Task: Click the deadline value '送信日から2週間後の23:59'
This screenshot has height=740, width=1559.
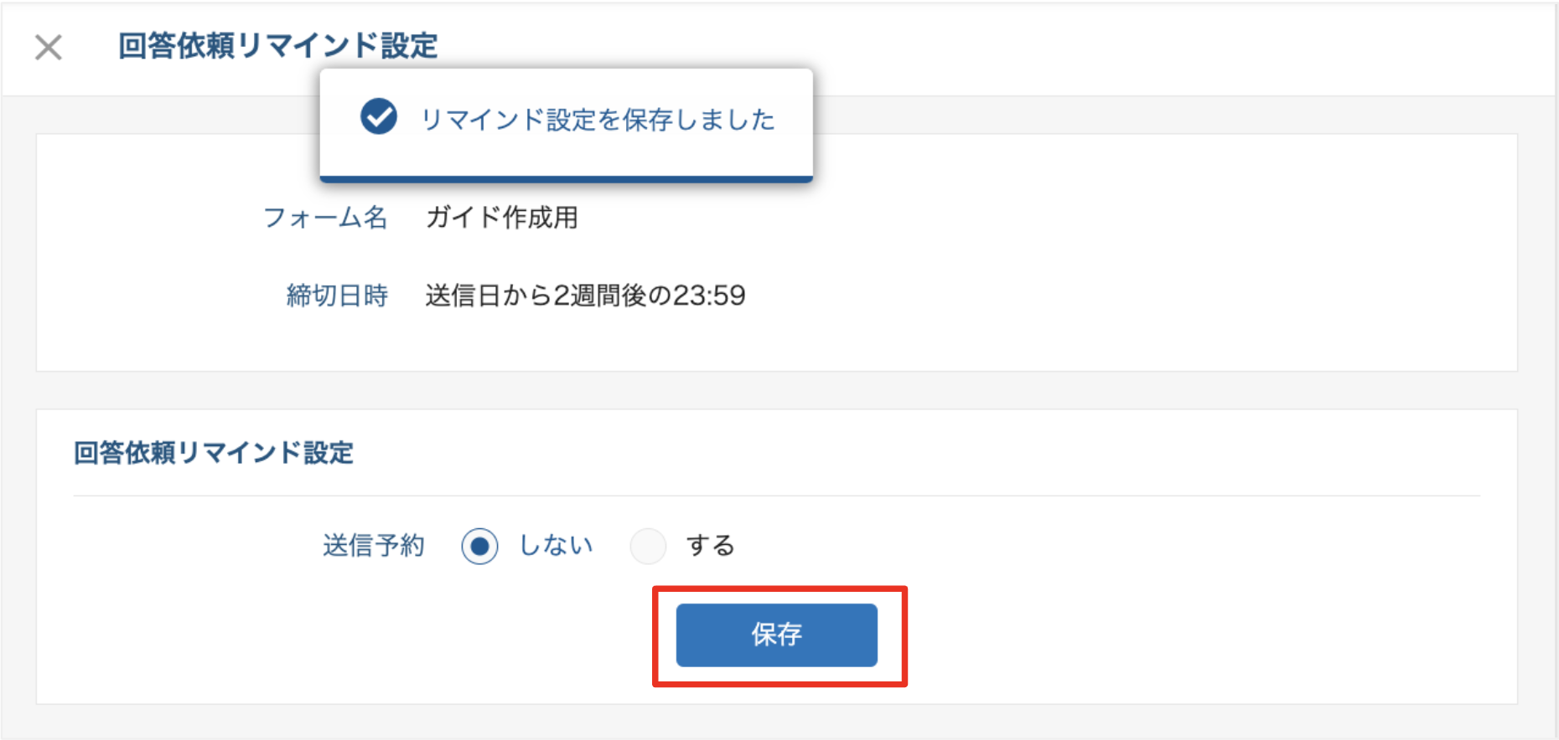Action: tap(585, 295)
